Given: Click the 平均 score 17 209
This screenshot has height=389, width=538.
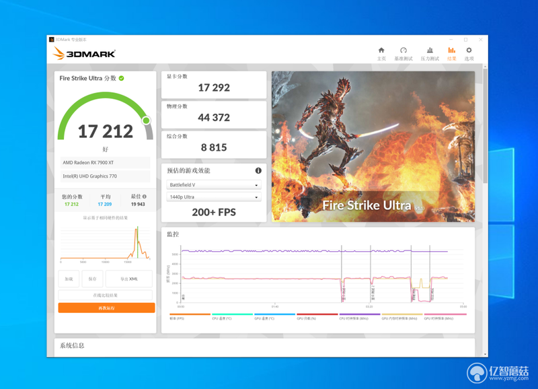Looking at the screenshot, I should (105, 204).
